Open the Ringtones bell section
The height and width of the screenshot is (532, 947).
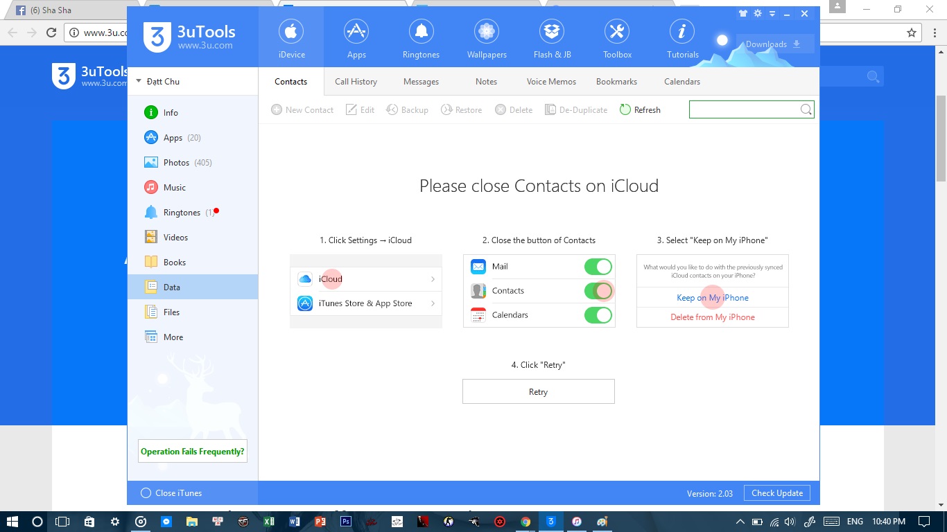coord(421,39)
